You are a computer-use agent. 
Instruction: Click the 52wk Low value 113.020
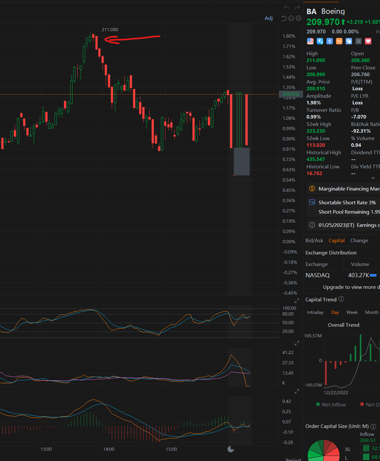coord(316,145)
